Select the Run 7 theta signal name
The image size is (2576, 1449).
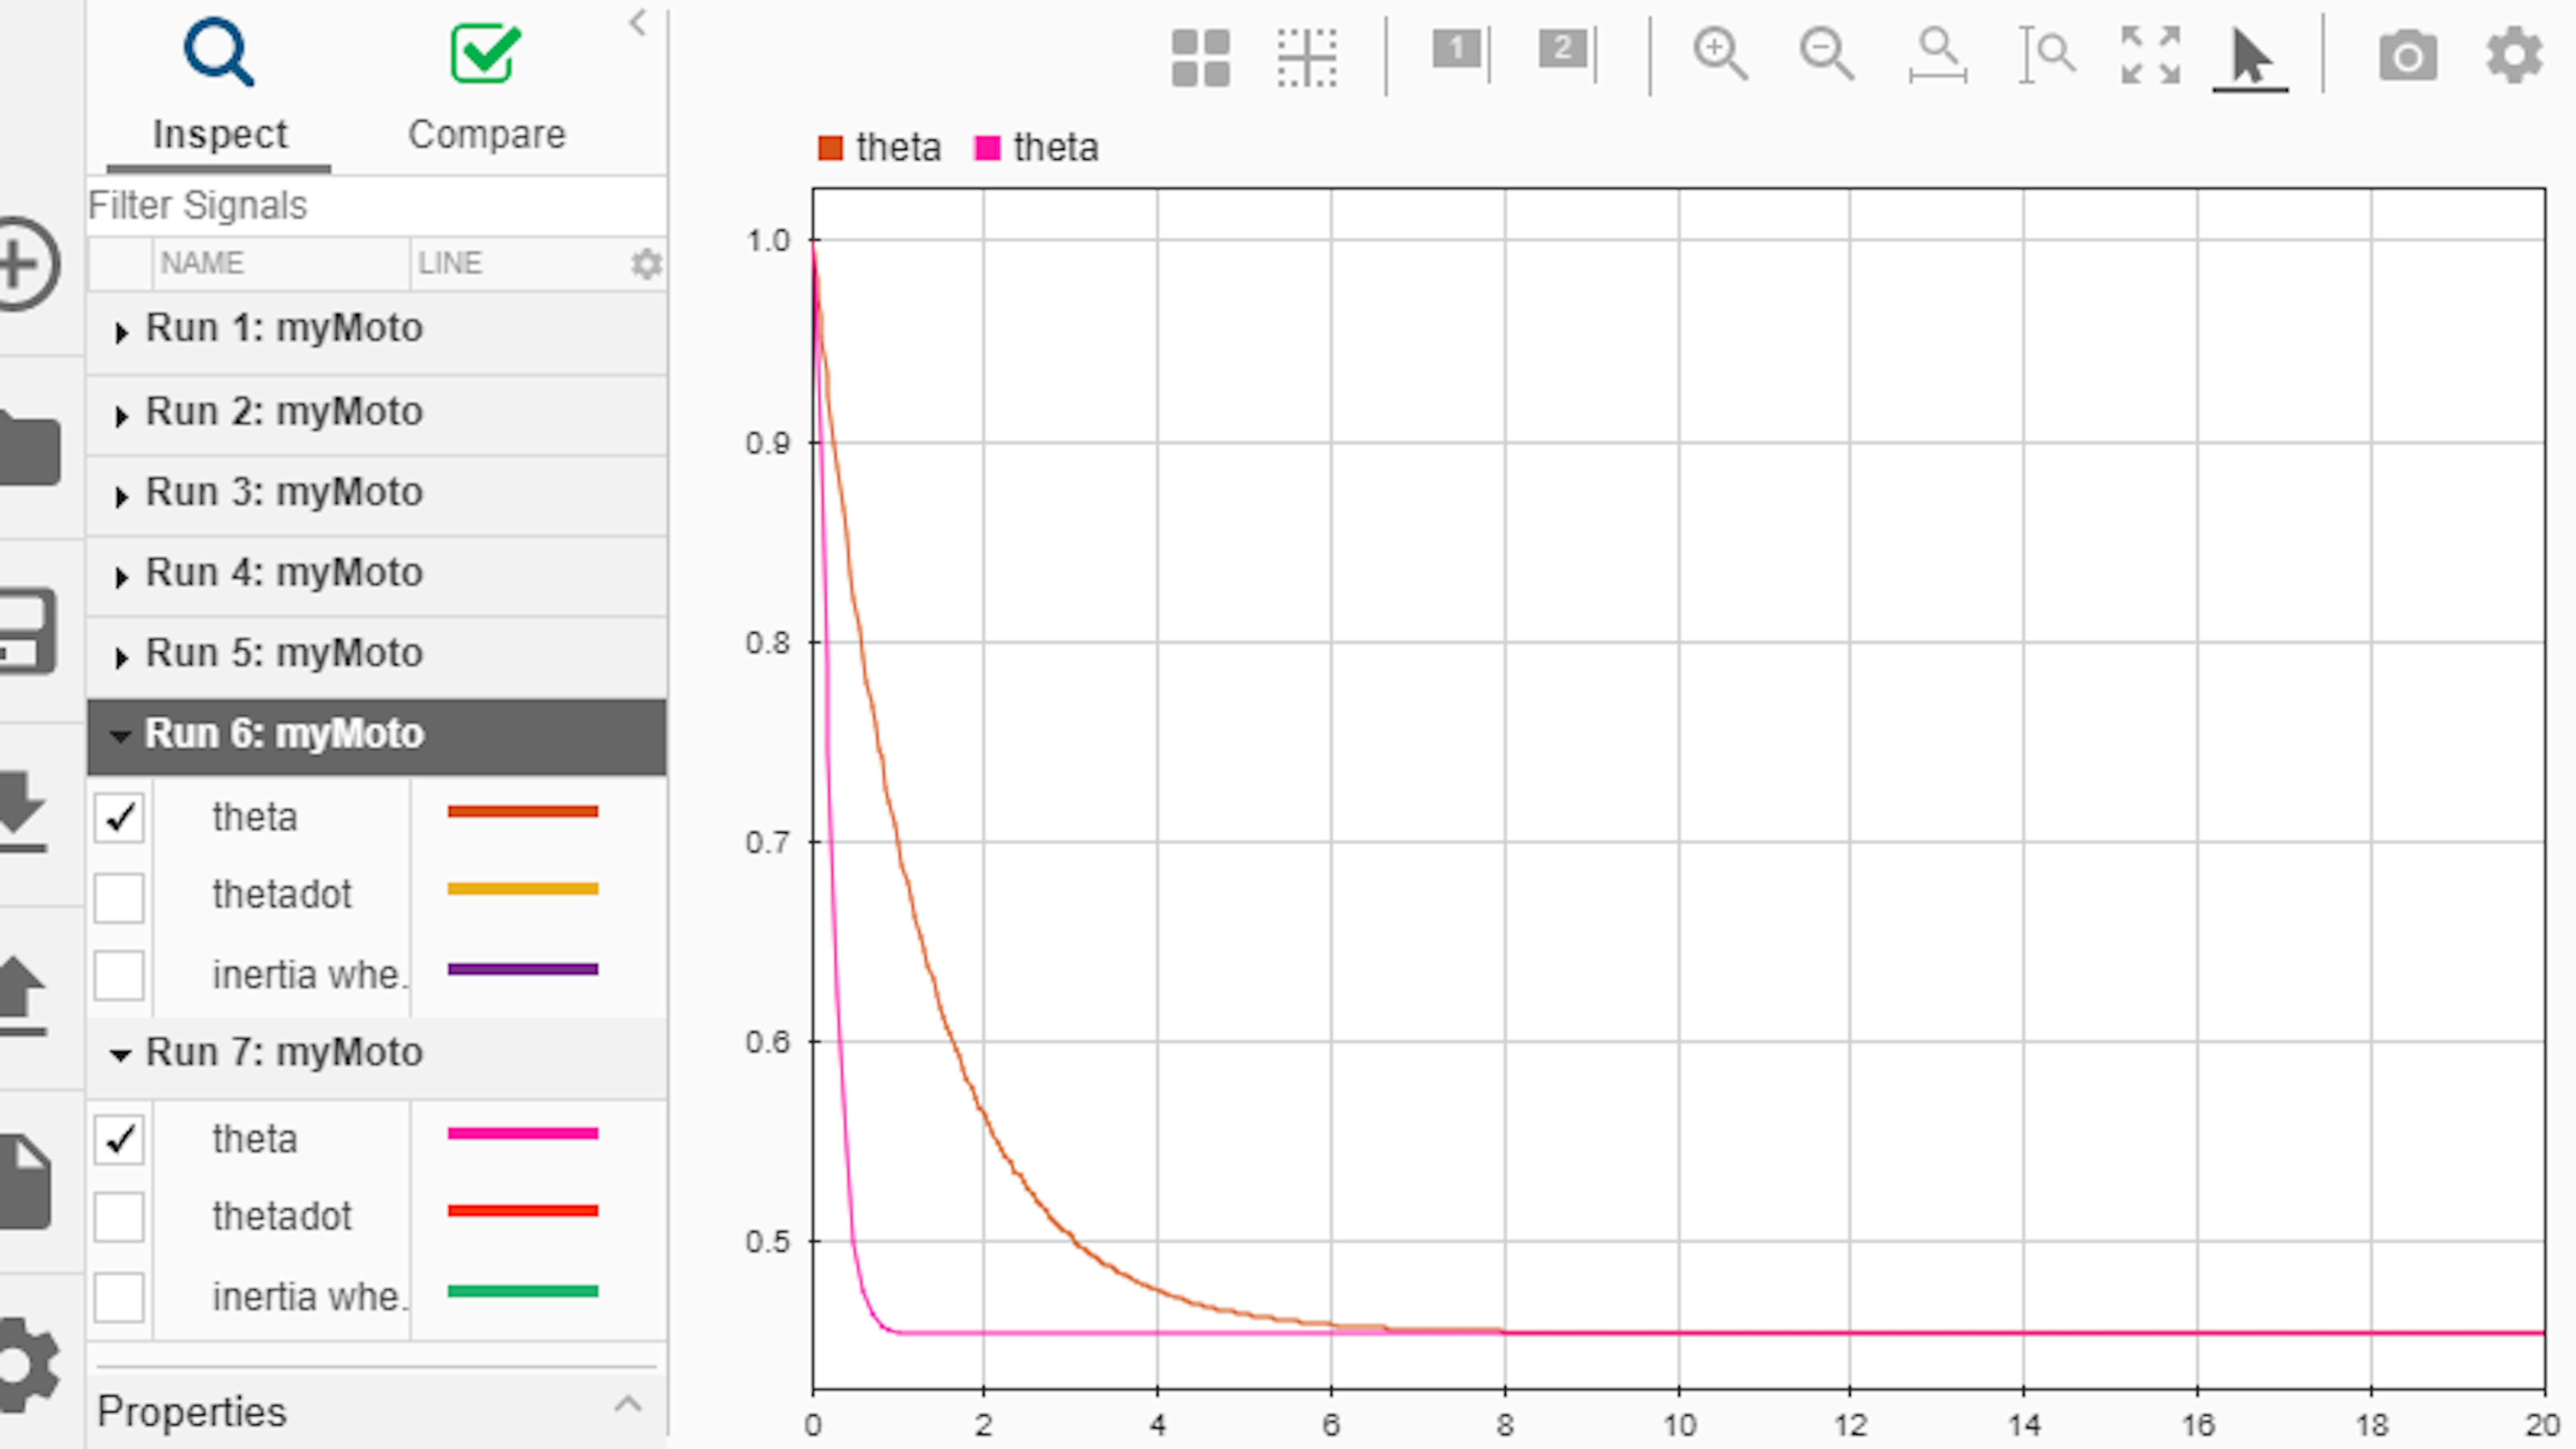click(x=254, y=1139)
